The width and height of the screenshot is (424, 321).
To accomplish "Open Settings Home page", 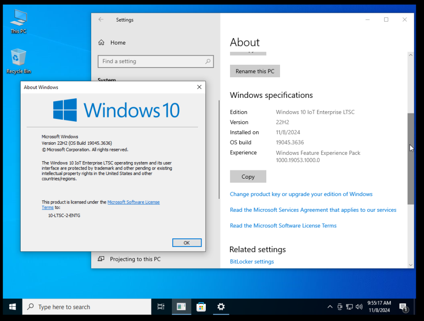I will (112, 43).
